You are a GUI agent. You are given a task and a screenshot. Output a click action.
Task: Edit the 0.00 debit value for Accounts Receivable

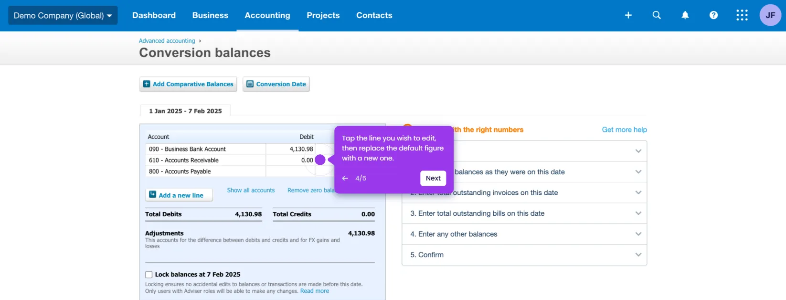pos(290,160)
